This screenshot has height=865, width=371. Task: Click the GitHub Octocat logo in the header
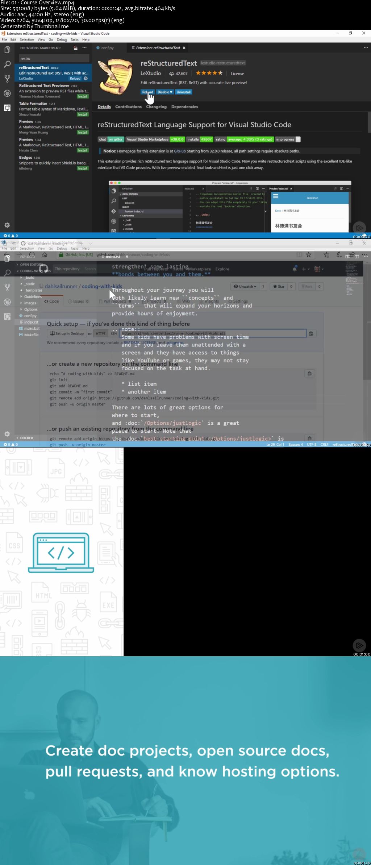pos(44,269)
